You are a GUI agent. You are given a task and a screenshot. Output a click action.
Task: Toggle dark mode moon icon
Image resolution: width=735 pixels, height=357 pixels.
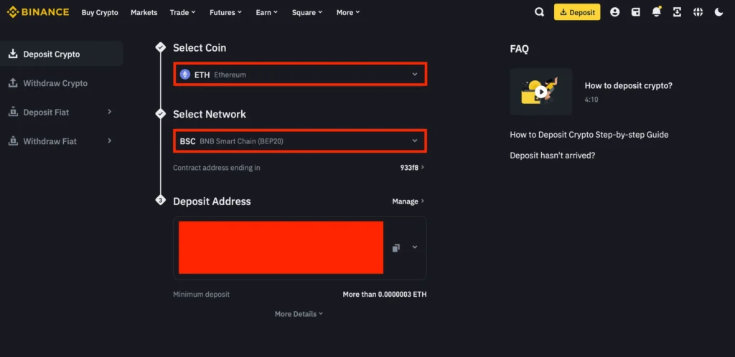pos(718,12)
